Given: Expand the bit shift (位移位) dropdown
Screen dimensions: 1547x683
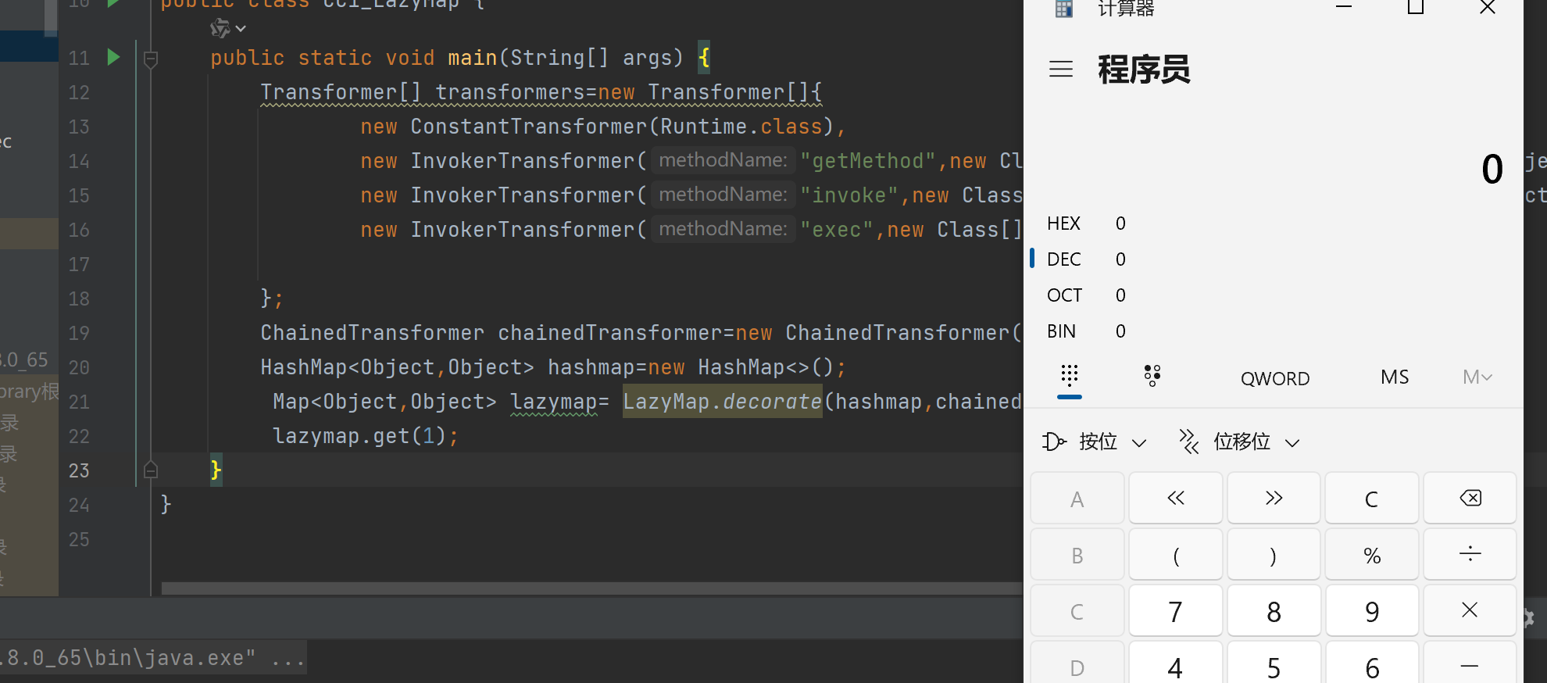Looking at the screenshot, I should (x=1239, y=442).
